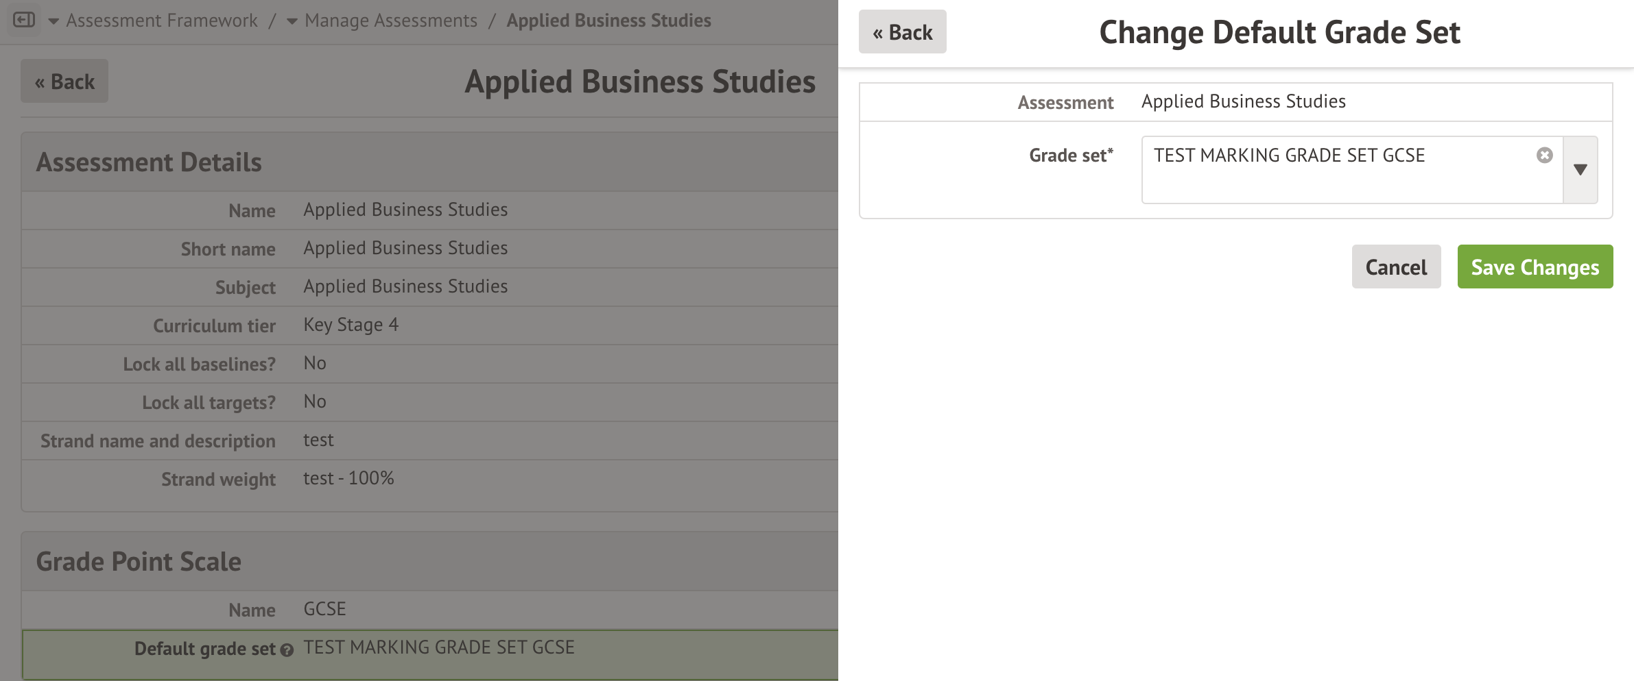Screen dimensions: 1634x681
Task: Expand the arrow before Manage Assessments breadcrumb
Action: pos(292,21)
